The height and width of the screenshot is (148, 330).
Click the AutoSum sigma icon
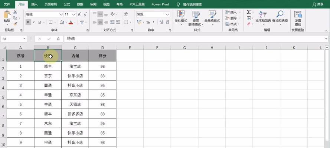249,12
